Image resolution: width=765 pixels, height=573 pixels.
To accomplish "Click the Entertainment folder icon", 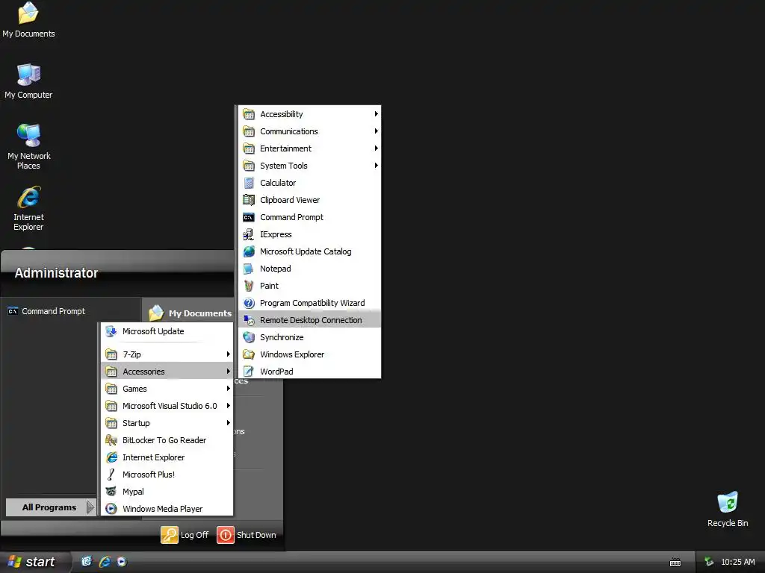I will click(x=249, y=148).
